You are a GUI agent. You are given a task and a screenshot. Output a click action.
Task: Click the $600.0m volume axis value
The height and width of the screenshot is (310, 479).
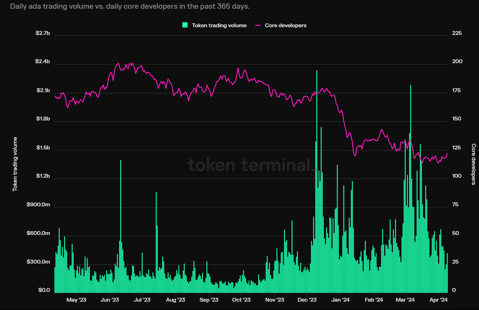pos(38,233)
